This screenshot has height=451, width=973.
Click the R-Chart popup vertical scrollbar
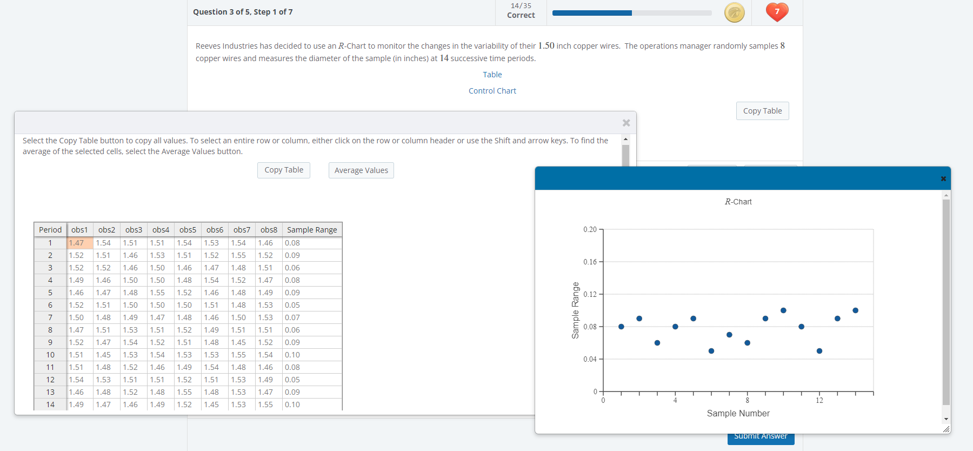[946, 302]
